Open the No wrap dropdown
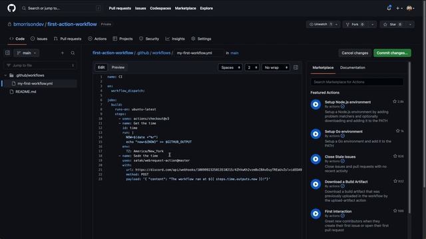 (276, 68)
